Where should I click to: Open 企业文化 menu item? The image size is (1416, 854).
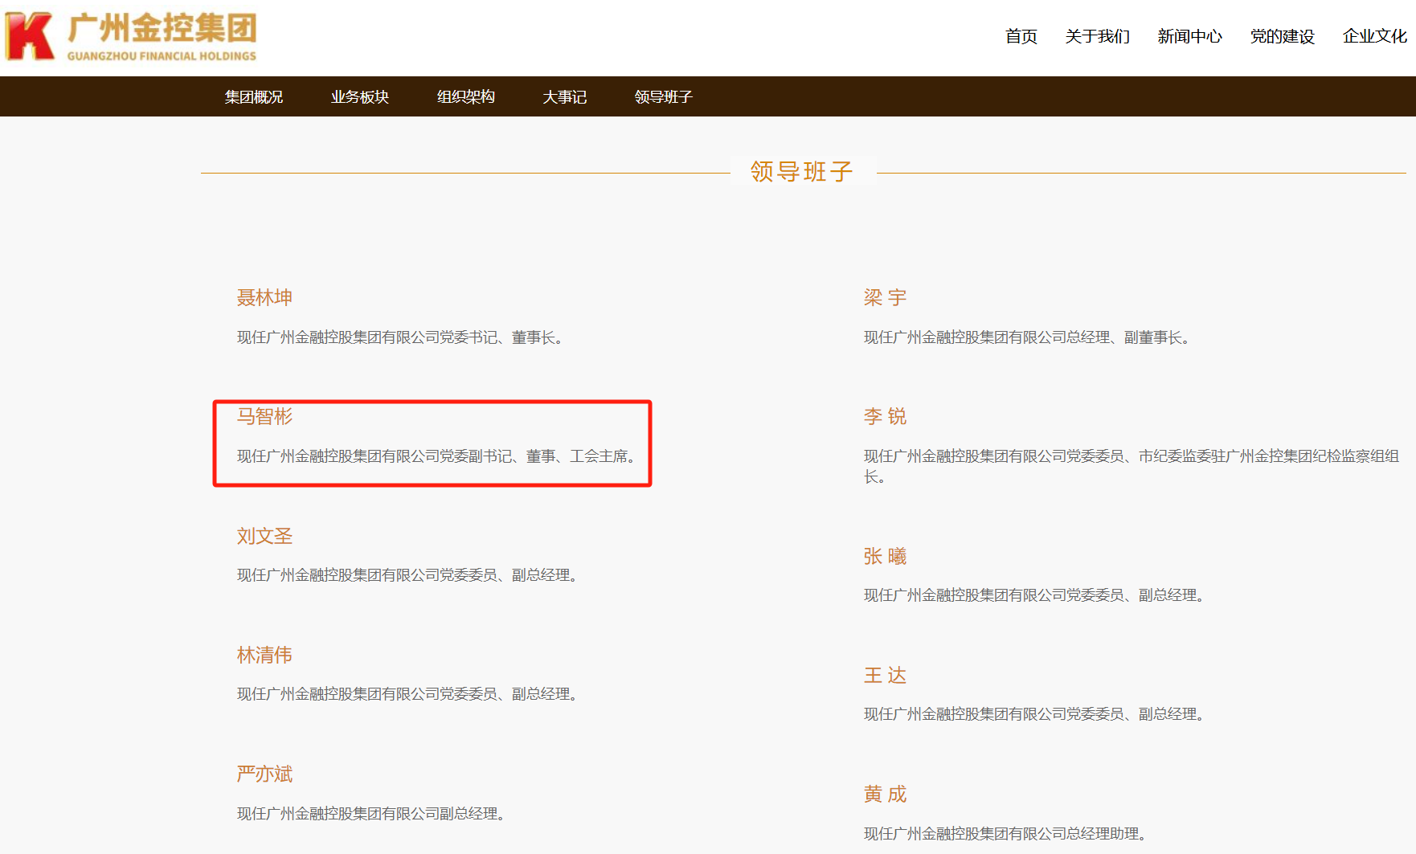tap(1374, 36)
